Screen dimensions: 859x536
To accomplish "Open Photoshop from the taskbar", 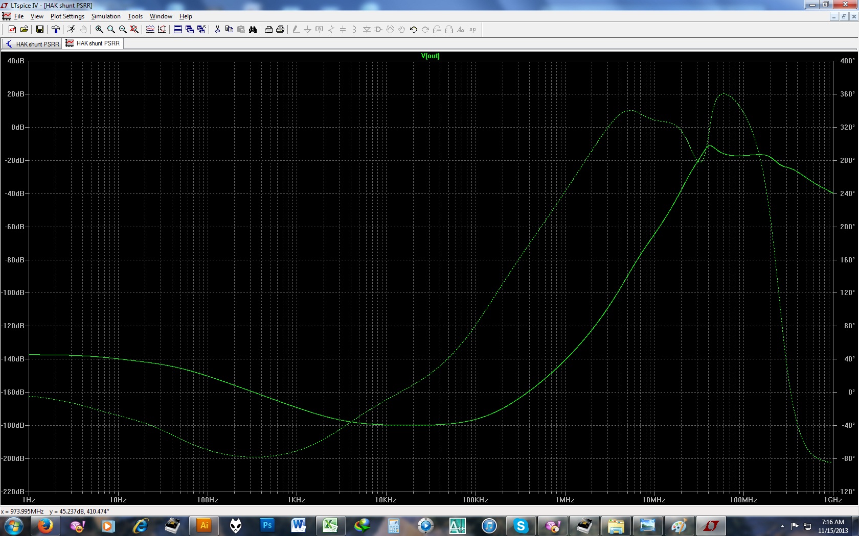I will 267,526.
